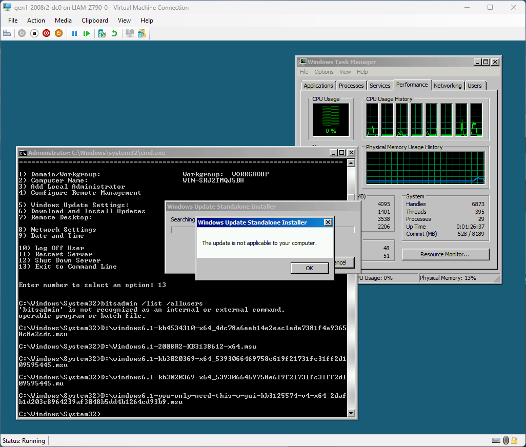
Task: Click OK in the update not applicable dialog
Action: 309,268
